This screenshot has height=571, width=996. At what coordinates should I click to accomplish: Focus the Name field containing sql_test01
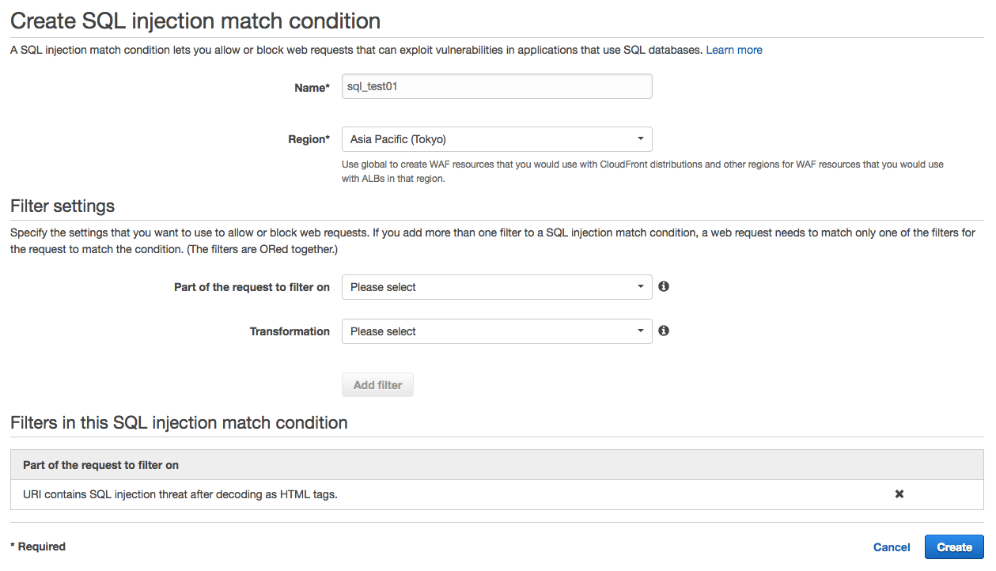(x=497, y=87)
